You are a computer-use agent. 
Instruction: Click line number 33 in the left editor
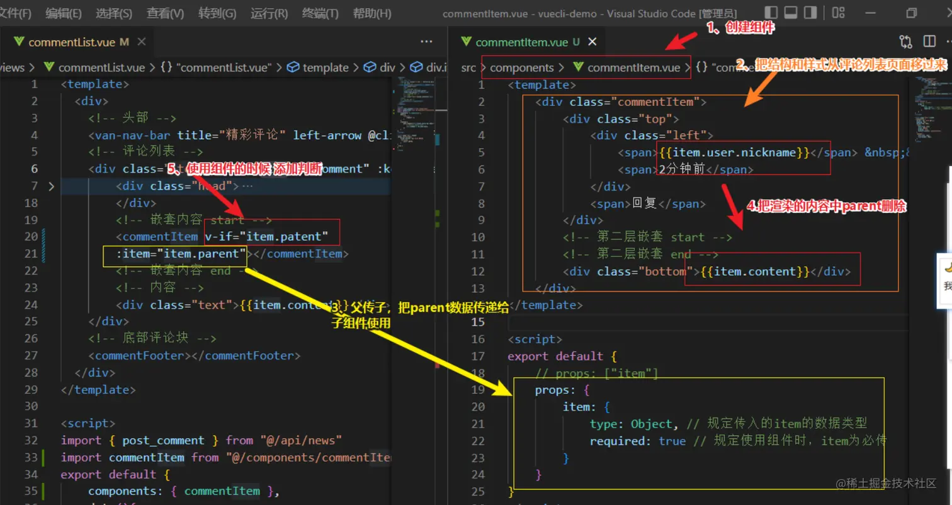[31, 457]
